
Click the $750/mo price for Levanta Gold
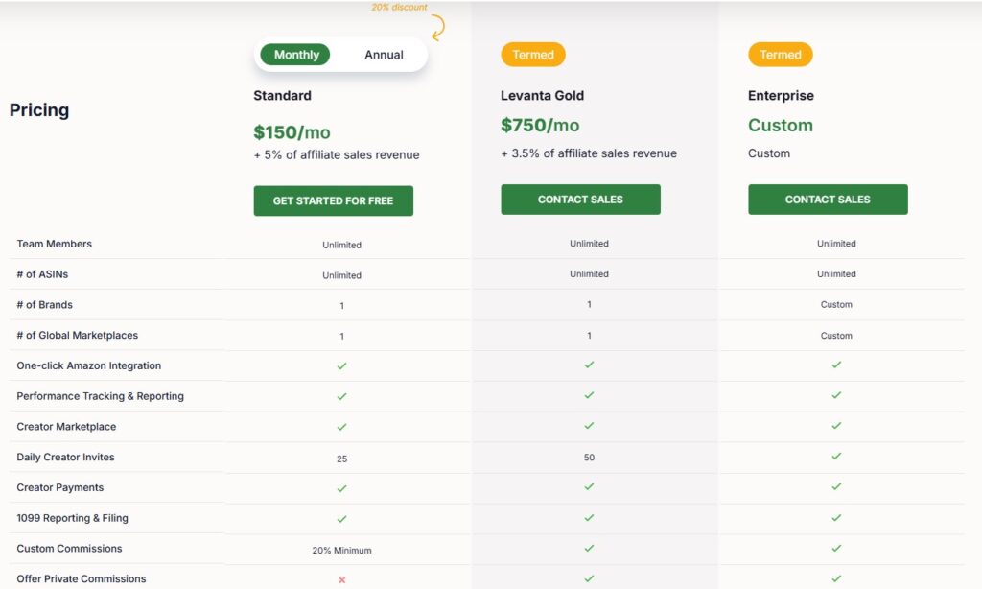(540, 126)
